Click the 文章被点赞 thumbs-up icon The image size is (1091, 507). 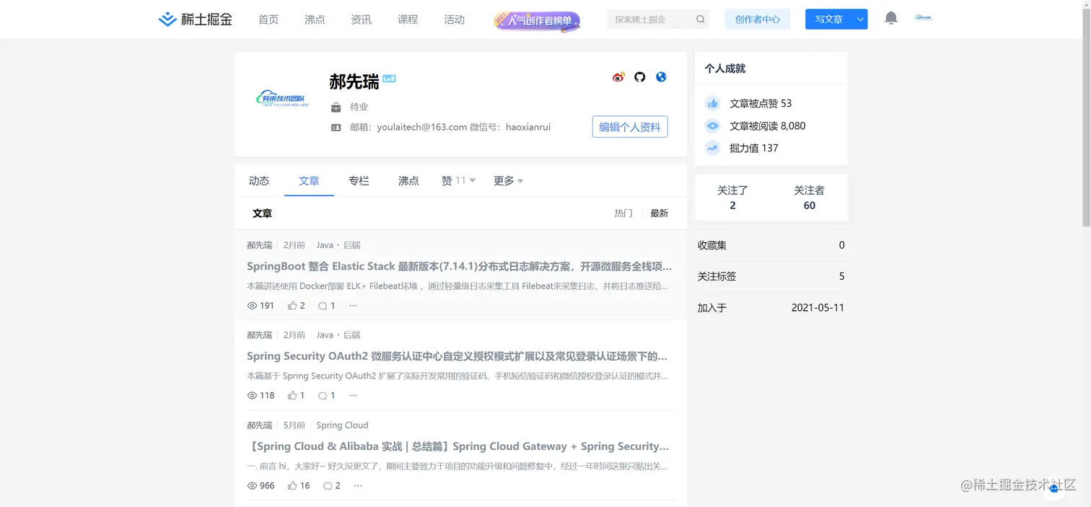tap(712, 103)
